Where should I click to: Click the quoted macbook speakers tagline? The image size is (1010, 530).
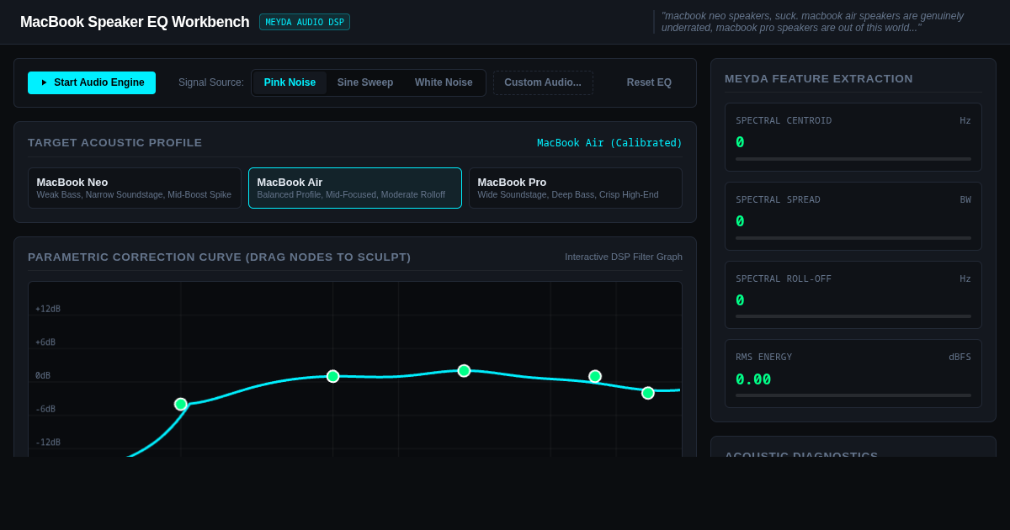[812, 22]
